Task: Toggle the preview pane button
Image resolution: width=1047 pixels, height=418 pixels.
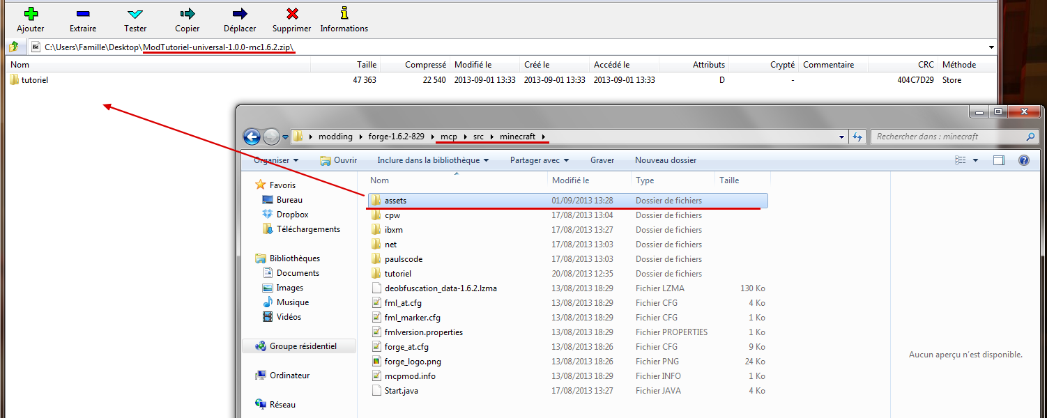Action: (999, 160)
